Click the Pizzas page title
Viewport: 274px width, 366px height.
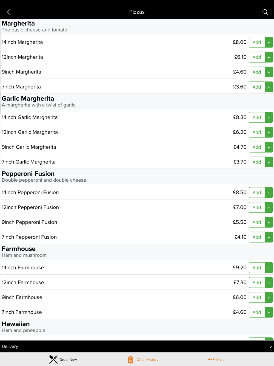pos(137,12)
